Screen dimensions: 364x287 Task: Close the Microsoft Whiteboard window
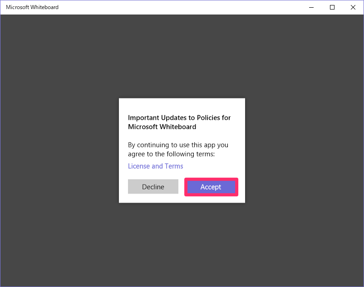[x=353, y=7]
